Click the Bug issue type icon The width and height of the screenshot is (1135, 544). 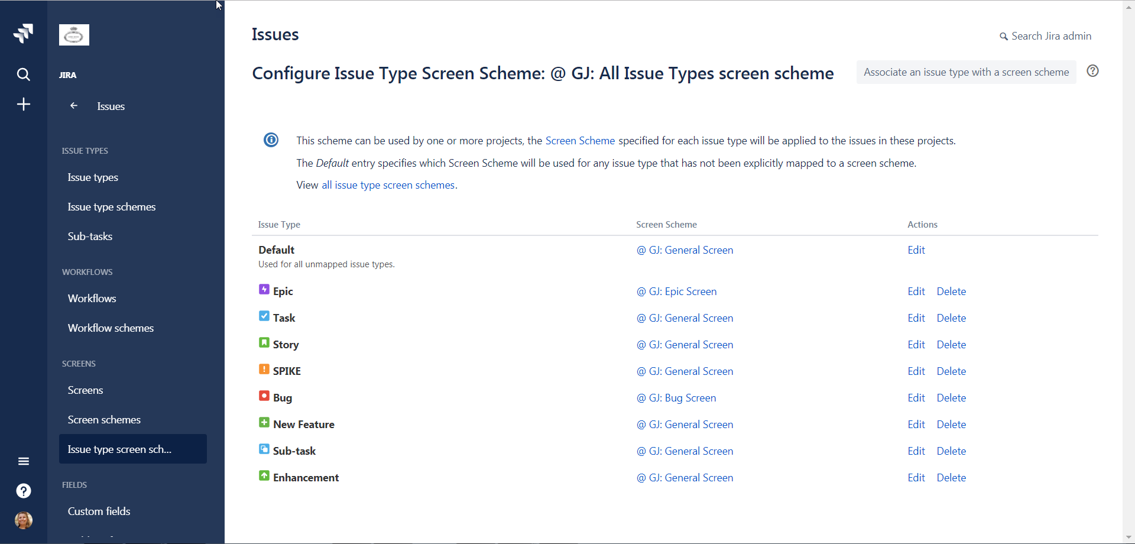pyautogui.click(x=264, y=396)
